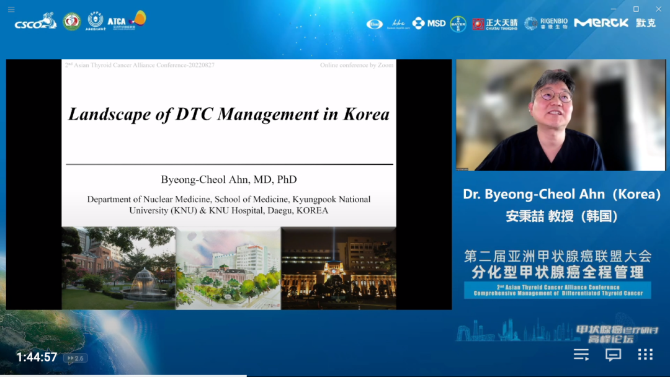Screen dimensions: 670x377
Task: Click the ATCA alliance logo
Action: point(126,20)
